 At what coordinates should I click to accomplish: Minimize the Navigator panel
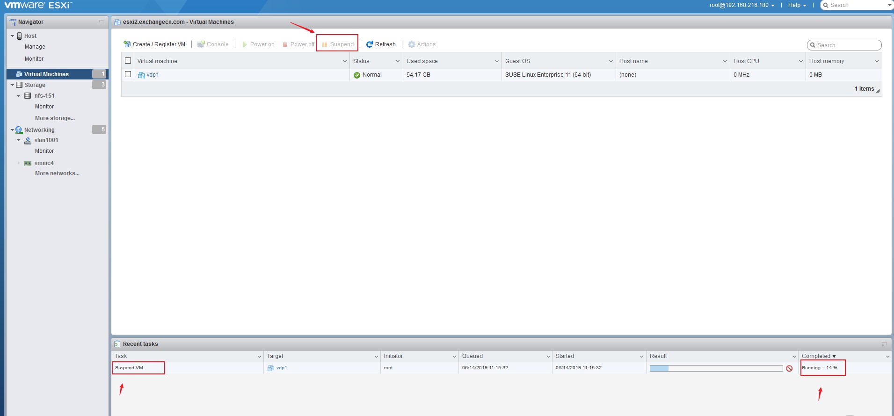(x=101, y=22)
